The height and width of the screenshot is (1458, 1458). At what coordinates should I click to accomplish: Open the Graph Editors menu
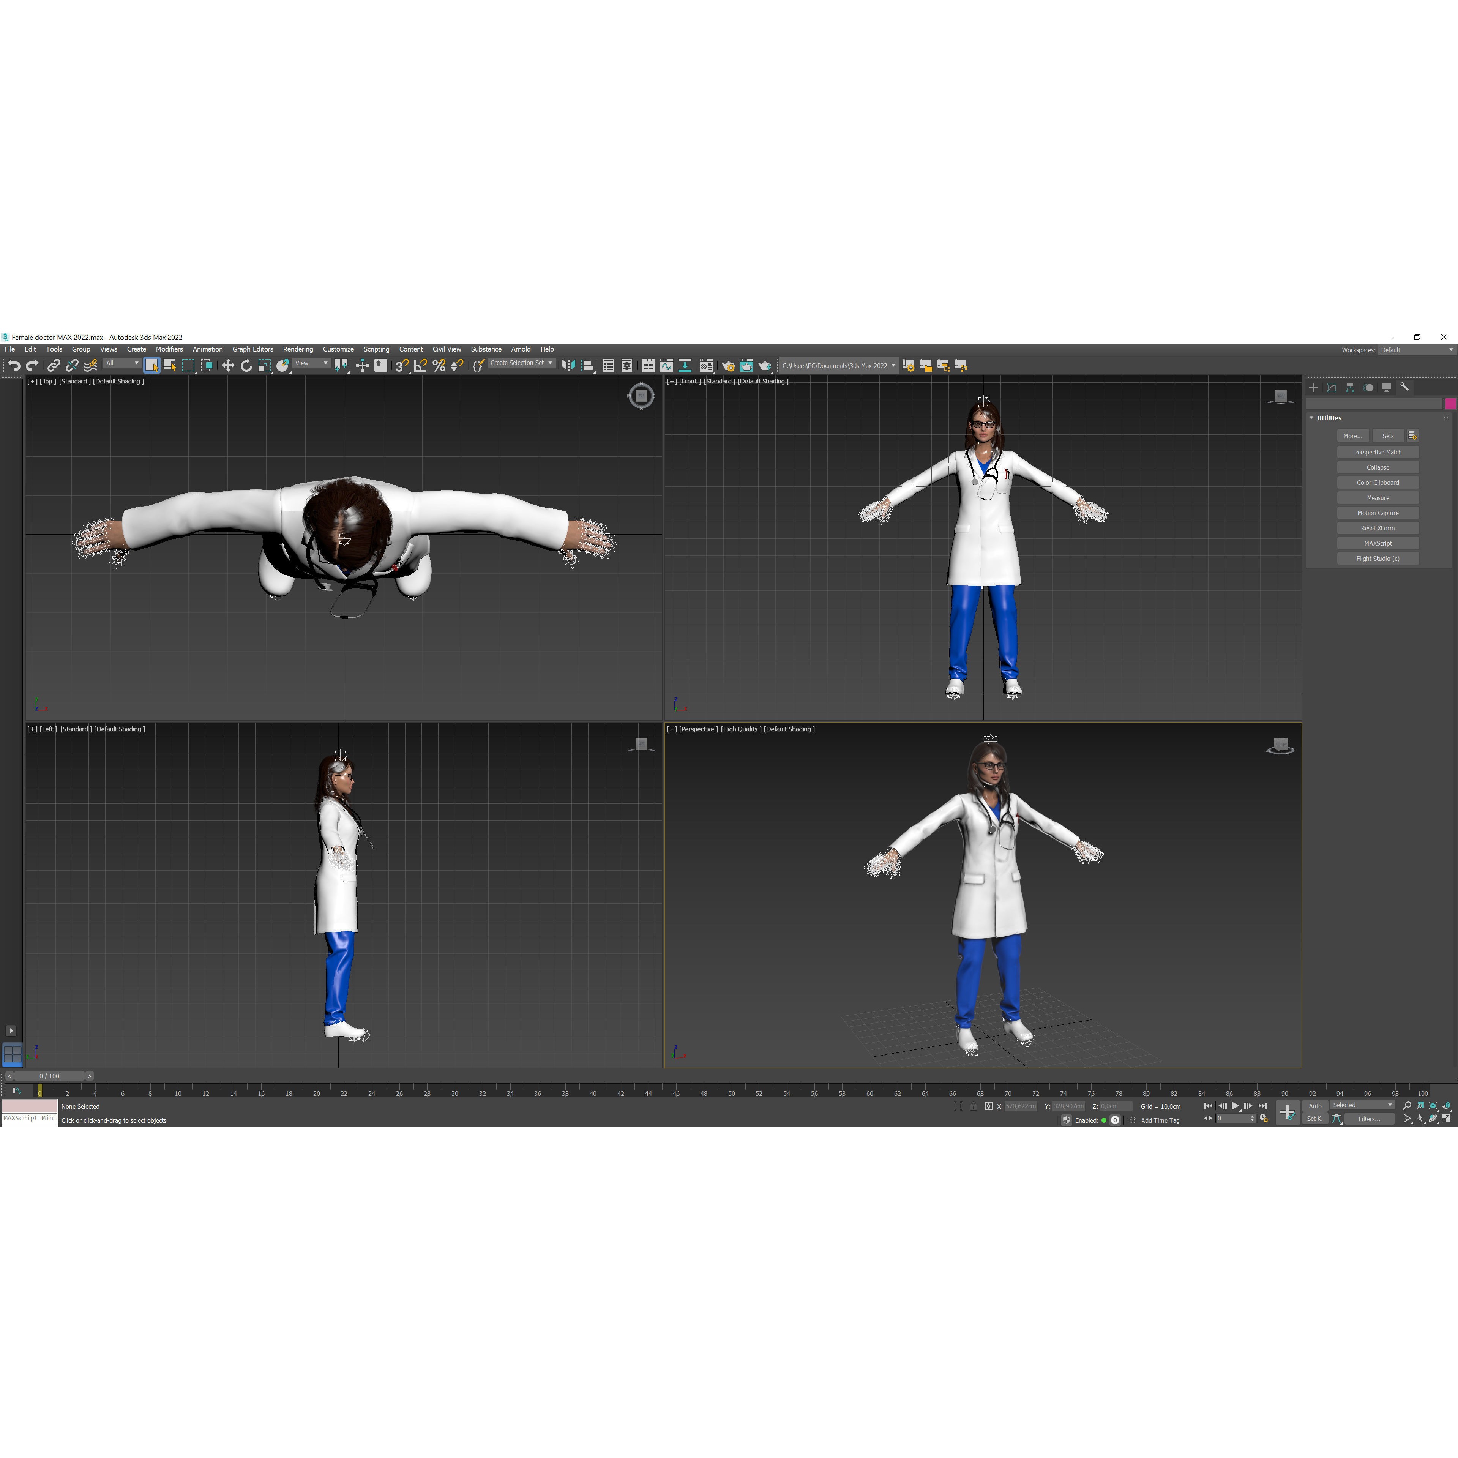point(253,350)
